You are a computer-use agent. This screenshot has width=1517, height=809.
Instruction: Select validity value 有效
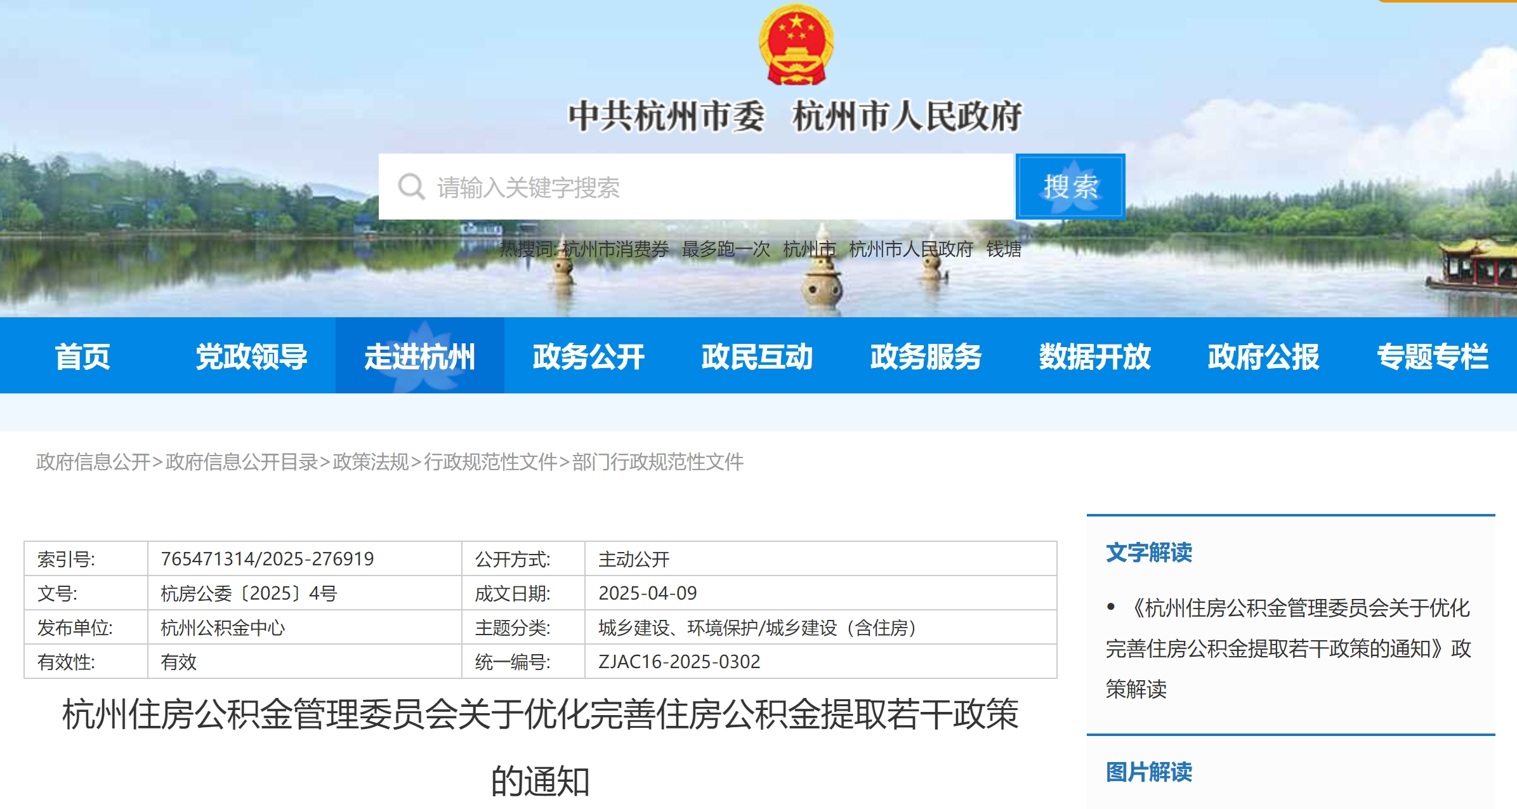click(178, 662)
